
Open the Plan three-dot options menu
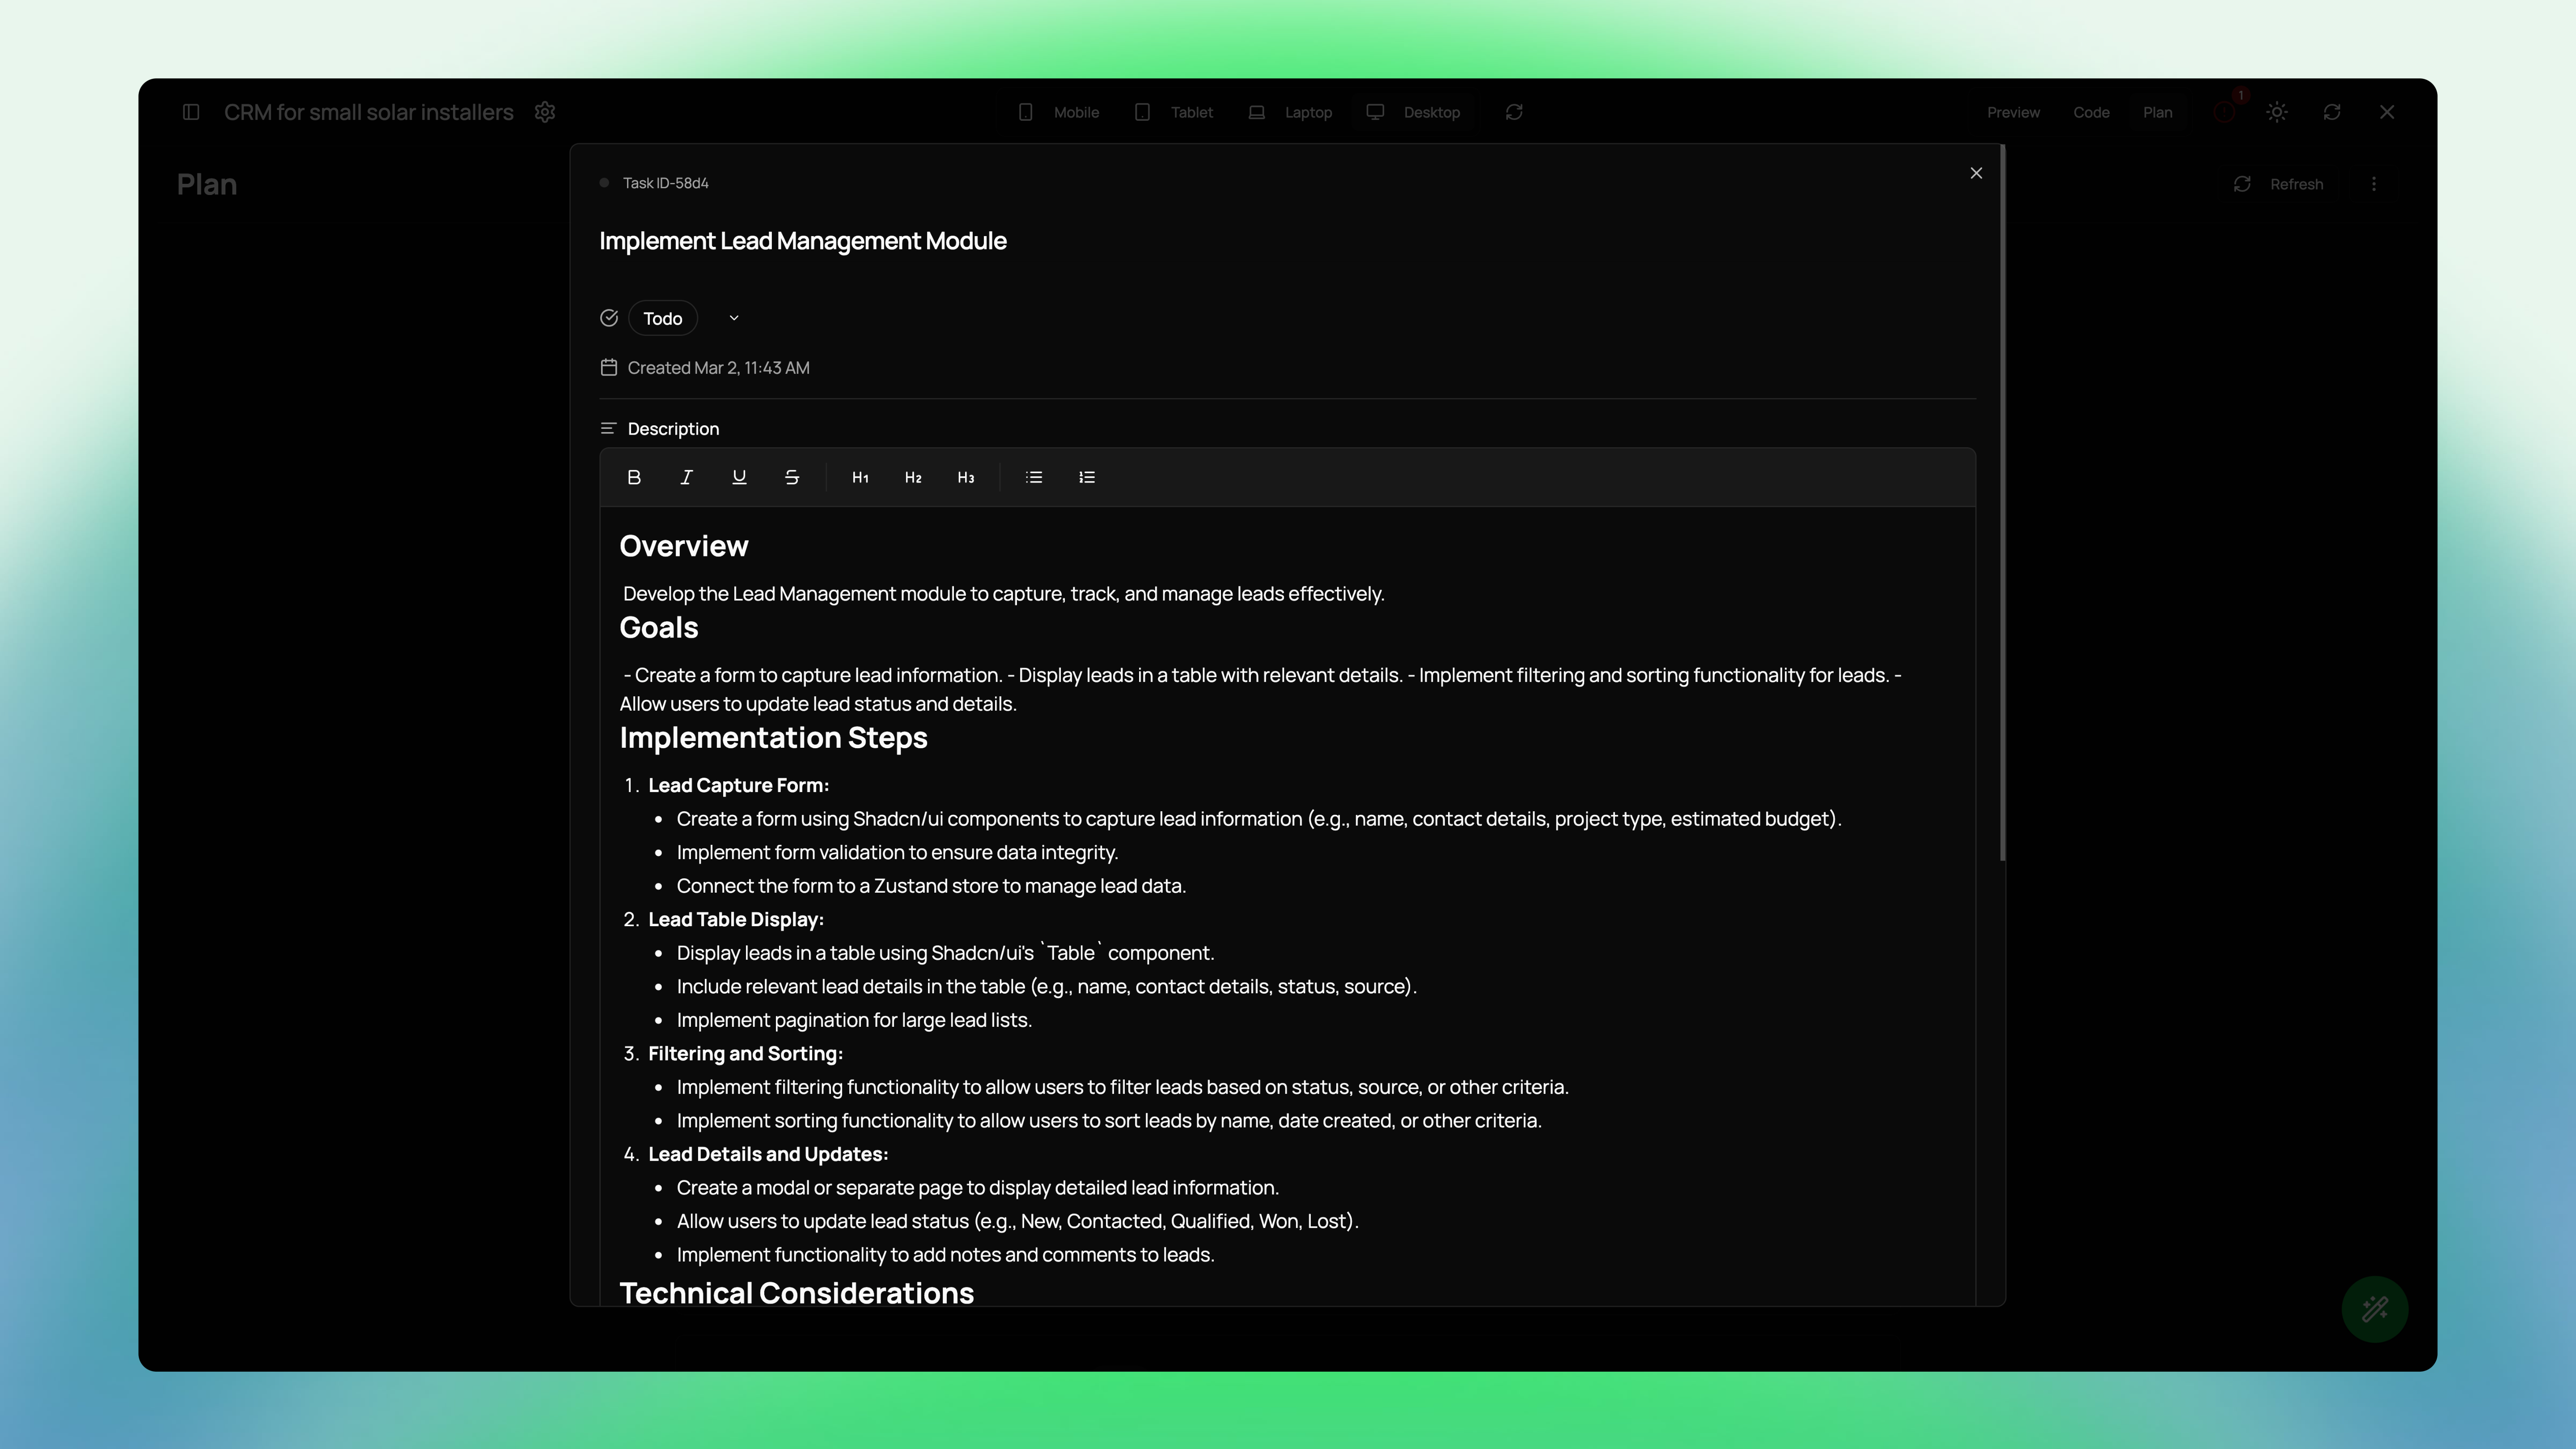pos(2374,184)
